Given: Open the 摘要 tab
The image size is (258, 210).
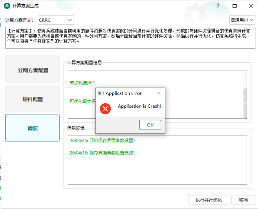Looking at the screenshot, I should [33, 128].
